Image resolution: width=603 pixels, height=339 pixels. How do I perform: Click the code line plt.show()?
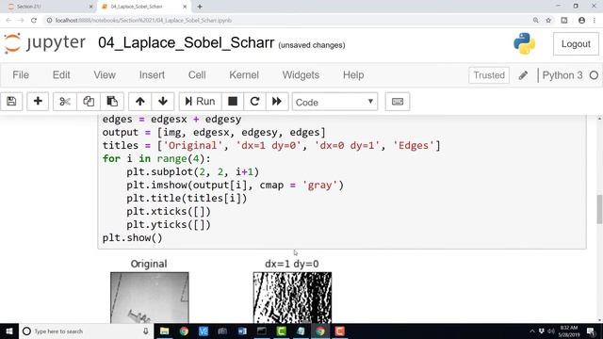click(x=132, y=238)
